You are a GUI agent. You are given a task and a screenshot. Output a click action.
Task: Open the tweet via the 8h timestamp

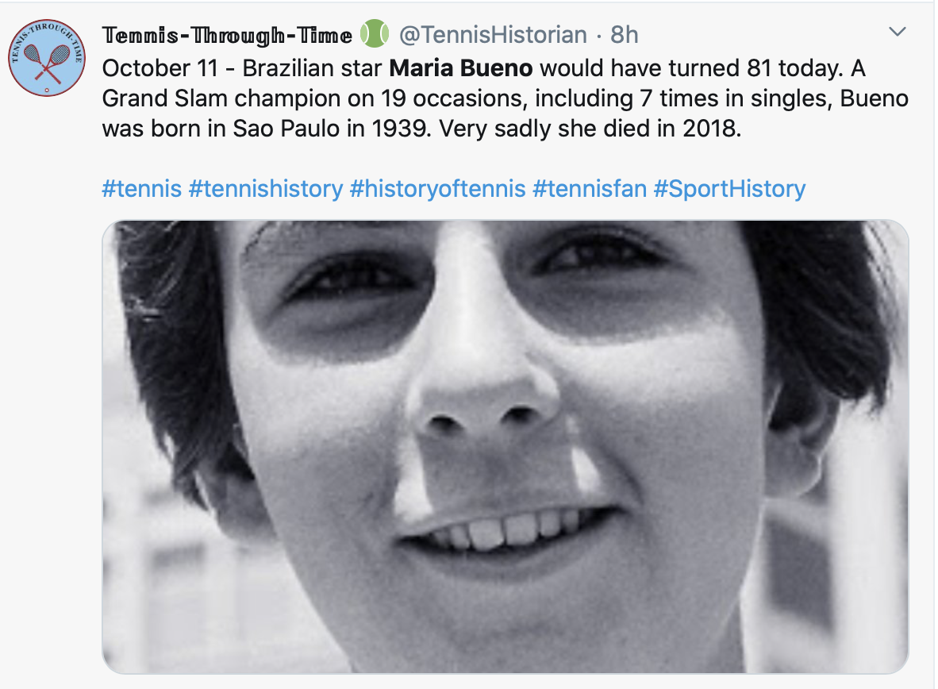click(x=625, y=35)
